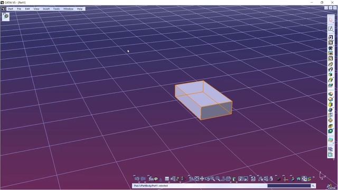Image resolution: width=338 pixels, height=190 pixels.
Task: Choose the Pad tool
Action: [x=331, y=37]
